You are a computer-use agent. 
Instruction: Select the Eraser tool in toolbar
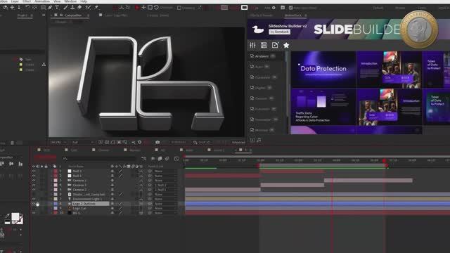(79, 8)
